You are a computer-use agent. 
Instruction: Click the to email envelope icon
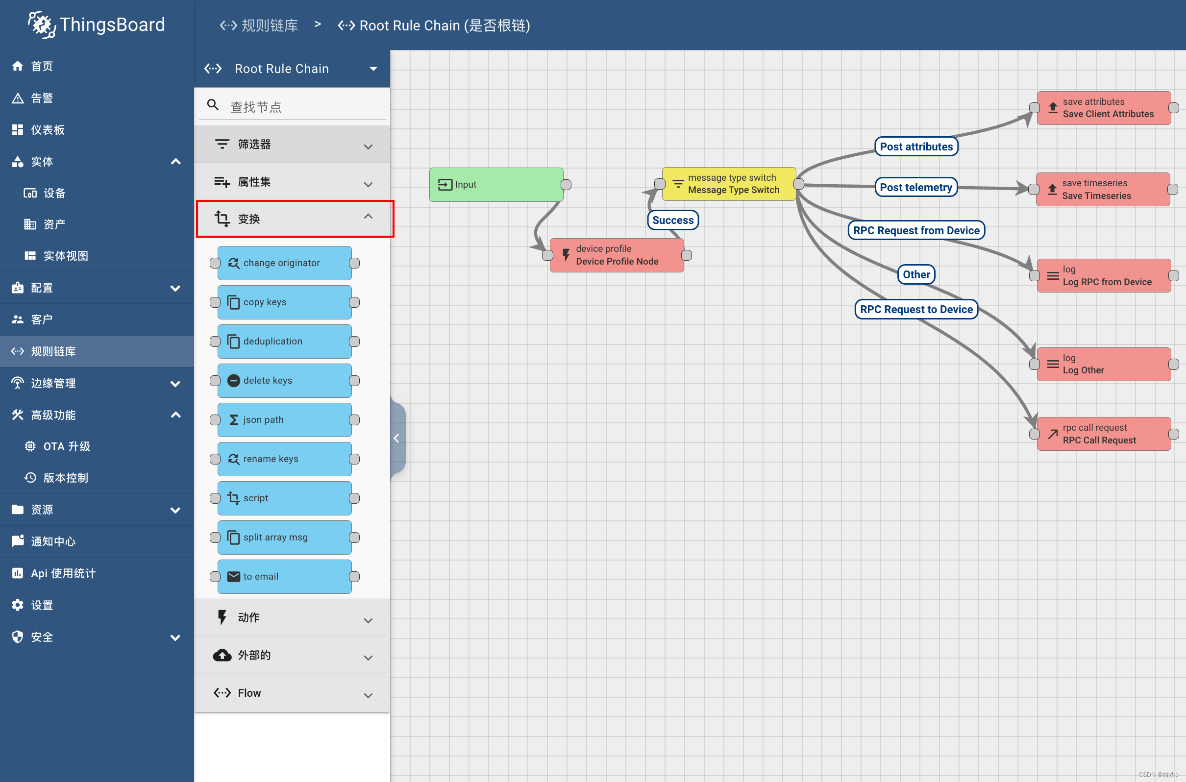pyautogui.click(x=233, y=577)
